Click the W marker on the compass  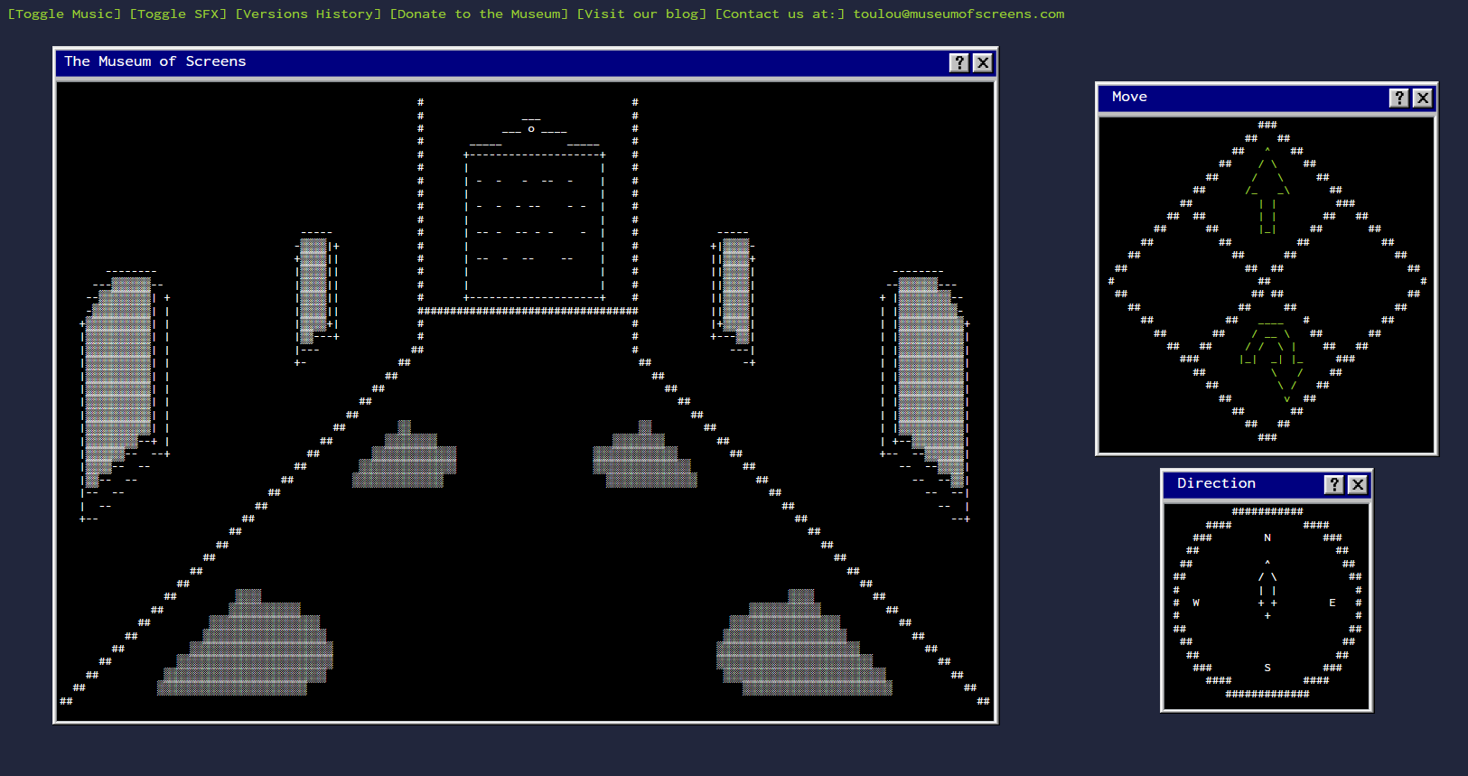[1196, 603]
